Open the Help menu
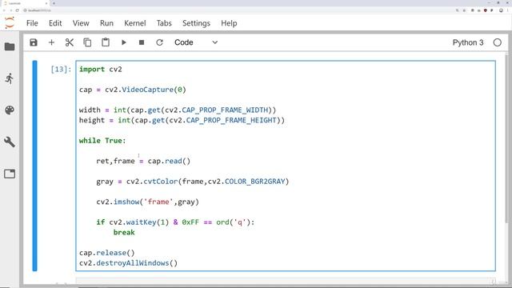This screenshot has width=512, height=288. click(229, 23)
